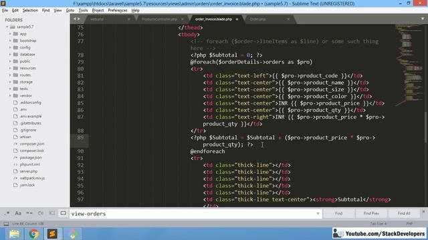Toggle in selection search option

52,213
